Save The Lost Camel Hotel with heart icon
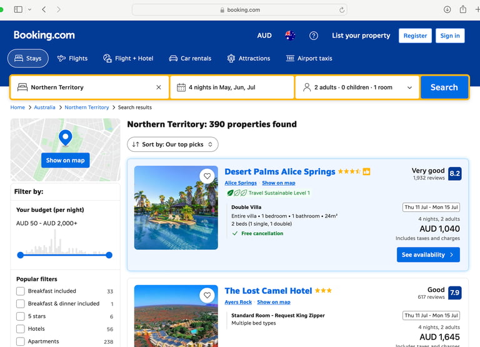Screen dimensions: 480x347 pos(207,296)
